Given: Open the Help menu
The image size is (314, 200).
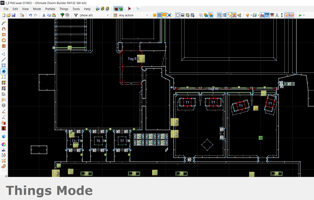Looking at the screenshot, I should (87, 9).
